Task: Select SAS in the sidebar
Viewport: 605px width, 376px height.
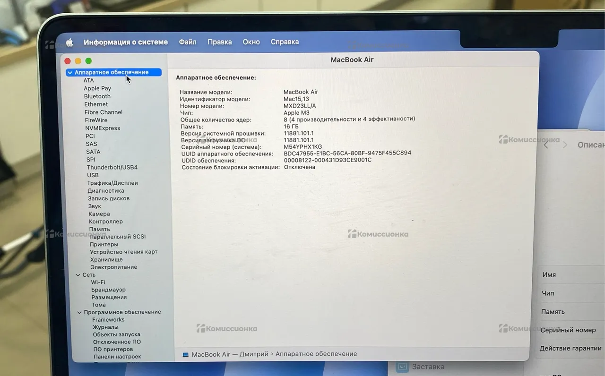Action: click(x=92, y=144)
